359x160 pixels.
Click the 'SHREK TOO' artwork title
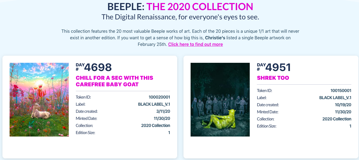tap(273, 78)
